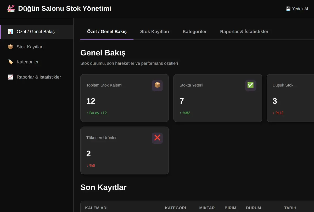Click the '↑ Bu ay +12' trend text
The width and height of the screenshot is (314, 212).
click(97, 113)
